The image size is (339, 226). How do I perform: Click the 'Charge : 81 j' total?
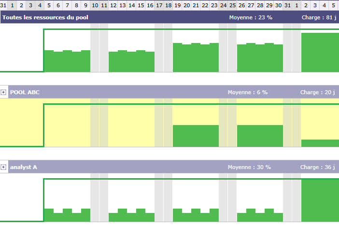(x=317, y=17)
